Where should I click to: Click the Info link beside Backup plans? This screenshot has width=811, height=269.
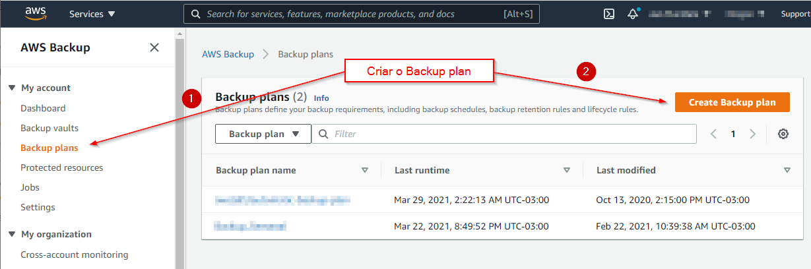point(321,98)
